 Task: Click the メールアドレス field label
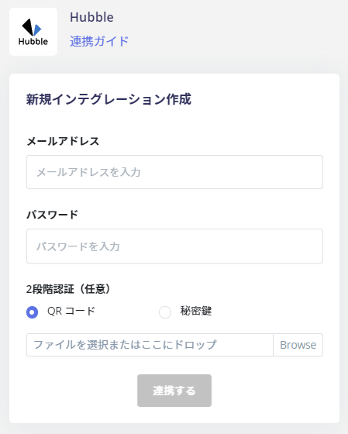pyautogui.click(x=63, y=141)
